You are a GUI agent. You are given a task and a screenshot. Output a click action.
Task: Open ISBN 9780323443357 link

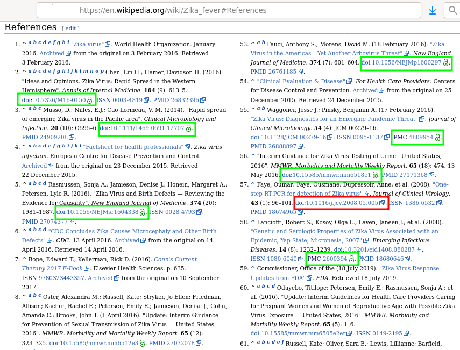[53, 277]
